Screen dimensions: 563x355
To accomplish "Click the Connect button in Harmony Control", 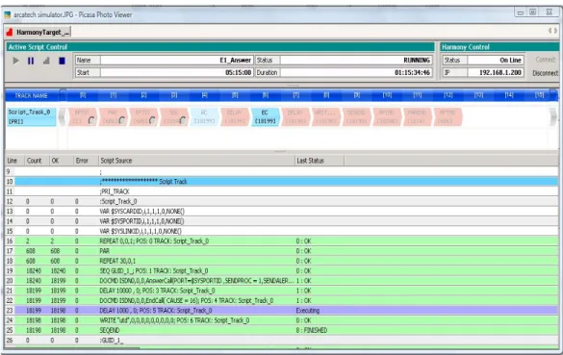I will tap(545, 60).
